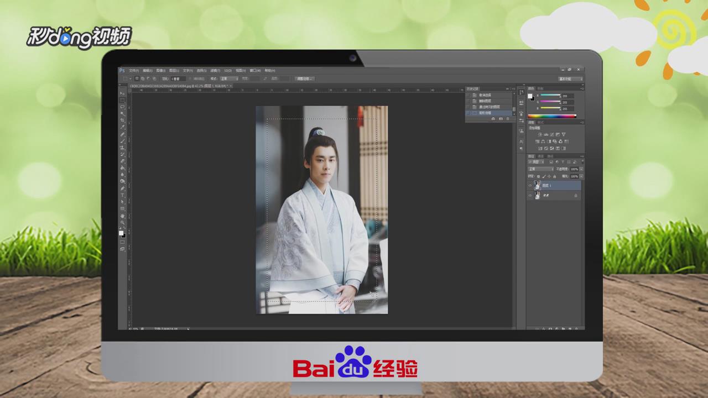
Task: Hide the 背景 layer
Action: pos(530,196)
